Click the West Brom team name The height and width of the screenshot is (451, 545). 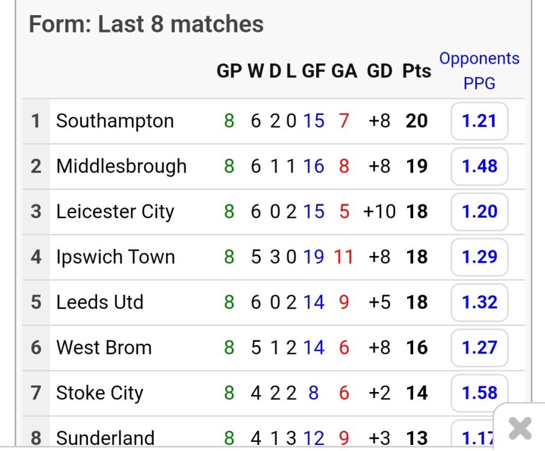click(104, 348)
